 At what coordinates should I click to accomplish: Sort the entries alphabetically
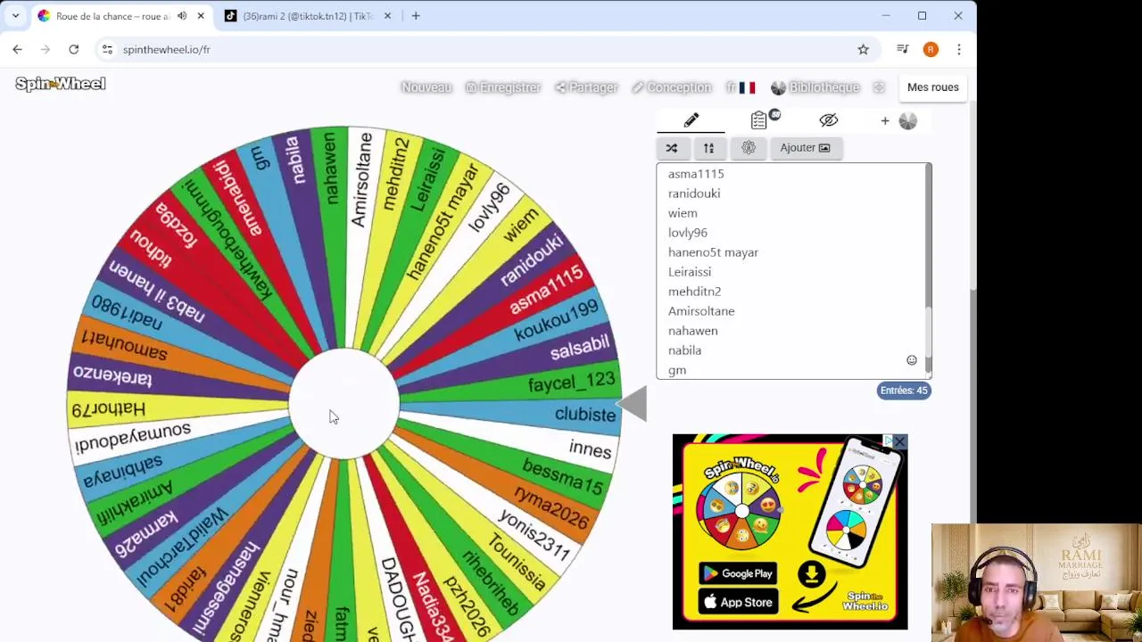point(708,148)
